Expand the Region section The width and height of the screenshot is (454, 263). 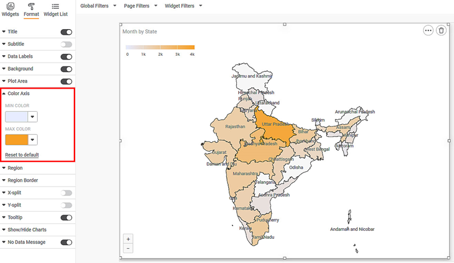tap(15, 168)
